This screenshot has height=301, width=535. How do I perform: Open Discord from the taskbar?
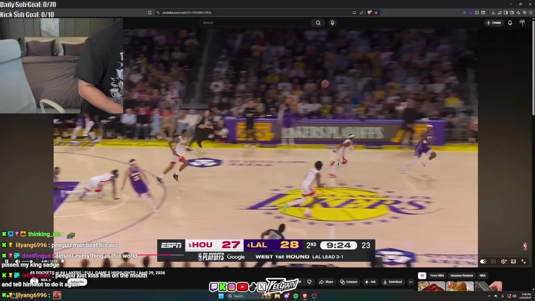[287, 296]
